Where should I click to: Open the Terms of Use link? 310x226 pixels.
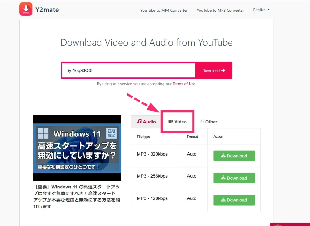click(184, 84)
